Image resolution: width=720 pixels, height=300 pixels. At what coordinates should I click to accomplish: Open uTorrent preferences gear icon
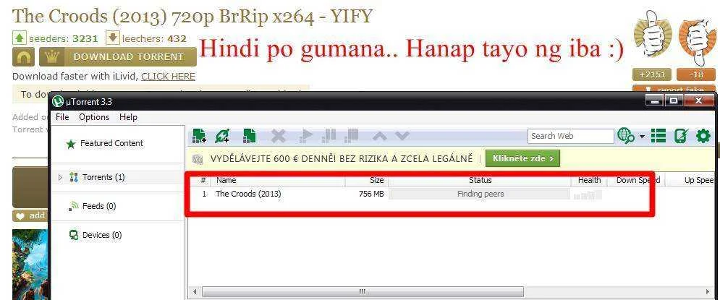point(703,136)
